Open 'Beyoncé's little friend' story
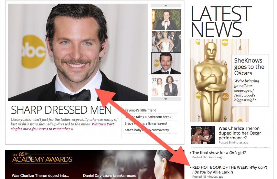 (x=140, y=110)
